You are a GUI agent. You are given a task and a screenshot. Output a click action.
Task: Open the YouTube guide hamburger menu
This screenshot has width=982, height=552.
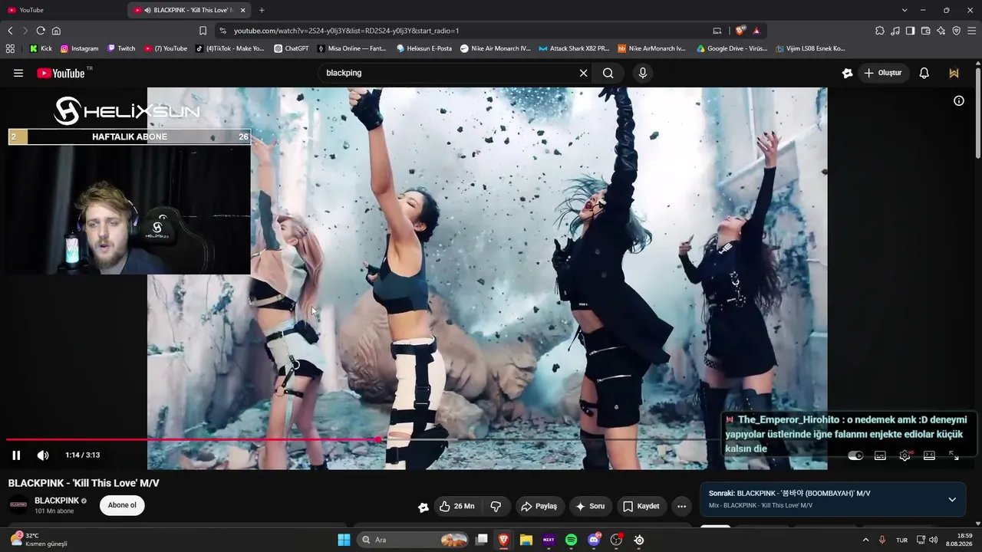coord(18,73)
